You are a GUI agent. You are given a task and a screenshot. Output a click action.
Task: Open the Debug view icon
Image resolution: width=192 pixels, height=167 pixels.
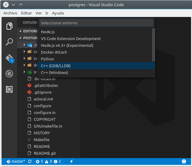point(9,74)
